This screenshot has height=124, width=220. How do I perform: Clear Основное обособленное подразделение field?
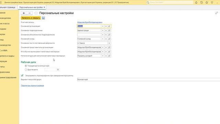pos(106,34)
